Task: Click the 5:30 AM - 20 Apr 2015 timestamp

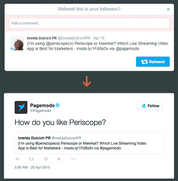Action: 32,167
